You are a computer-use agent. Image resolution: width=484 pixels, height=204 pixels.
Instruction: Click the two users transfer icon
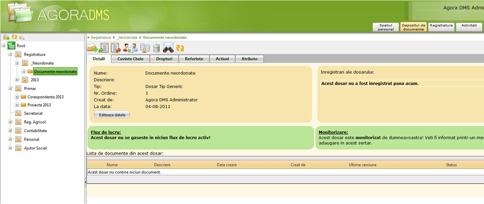click(130, 48)
